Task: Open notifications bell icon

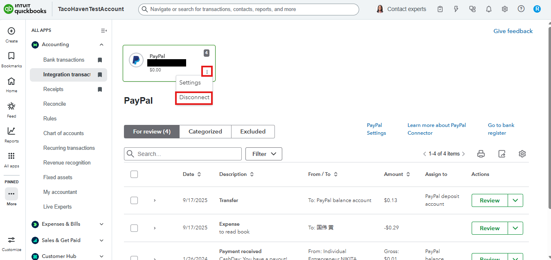Action: 489,9
